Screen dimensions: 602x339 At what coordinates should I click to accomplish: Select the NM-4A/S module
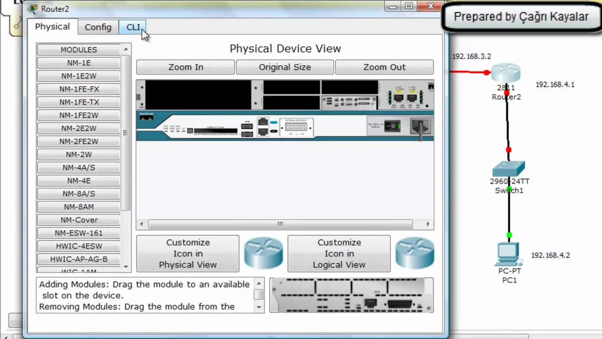click(x=79, y=168)
